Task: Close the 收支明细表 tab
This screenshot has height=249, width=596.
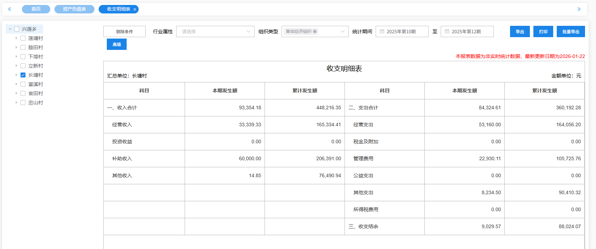Action: click(x=135, y=10)
